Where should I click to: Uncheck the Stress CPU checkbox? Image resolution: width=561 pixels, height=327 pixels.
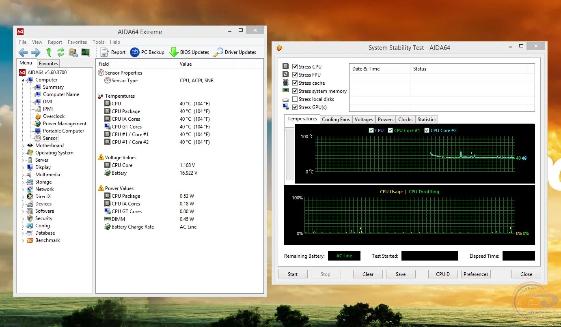295,67
